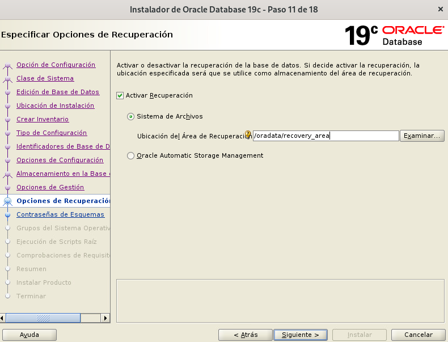
Task: Click the step icon beside Almacenamiento en la Base
Action: tap(7, 174)
